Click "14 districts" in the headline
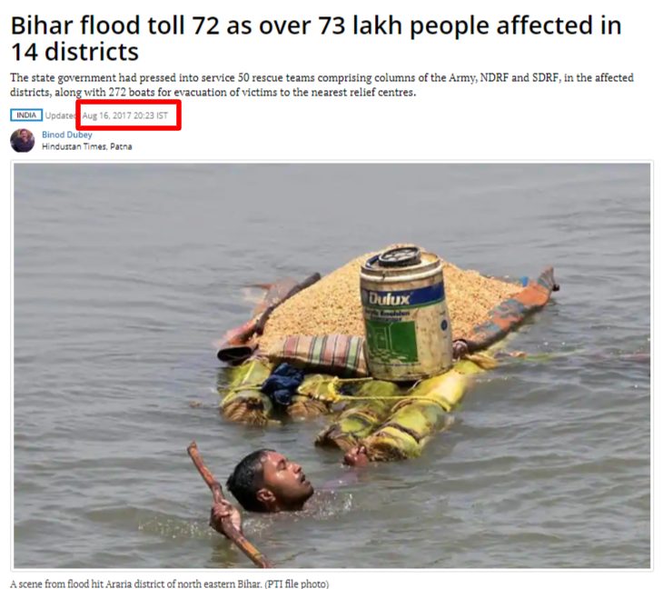Screen dimensions: 663x589 coord(74,52)
